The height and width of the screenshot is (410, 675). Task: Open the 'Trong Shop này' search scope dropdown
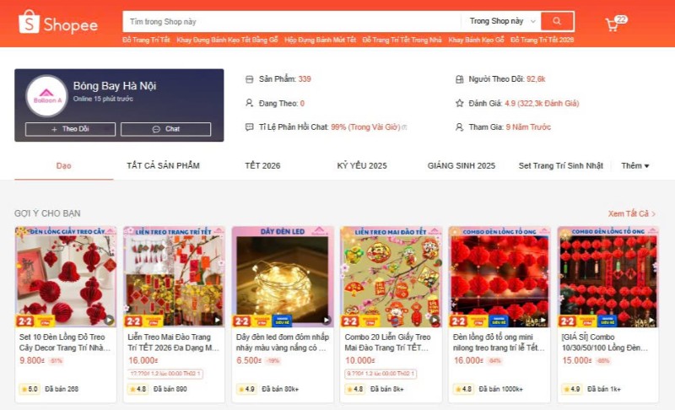pyautogui.click(x=502, y=21)
